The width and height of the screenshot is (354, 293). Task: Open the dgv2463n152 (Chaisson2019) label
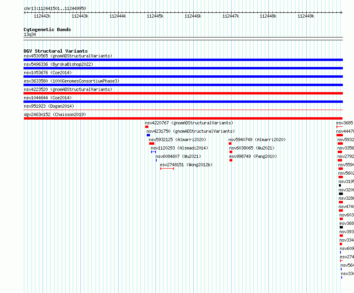coord(55,114)
